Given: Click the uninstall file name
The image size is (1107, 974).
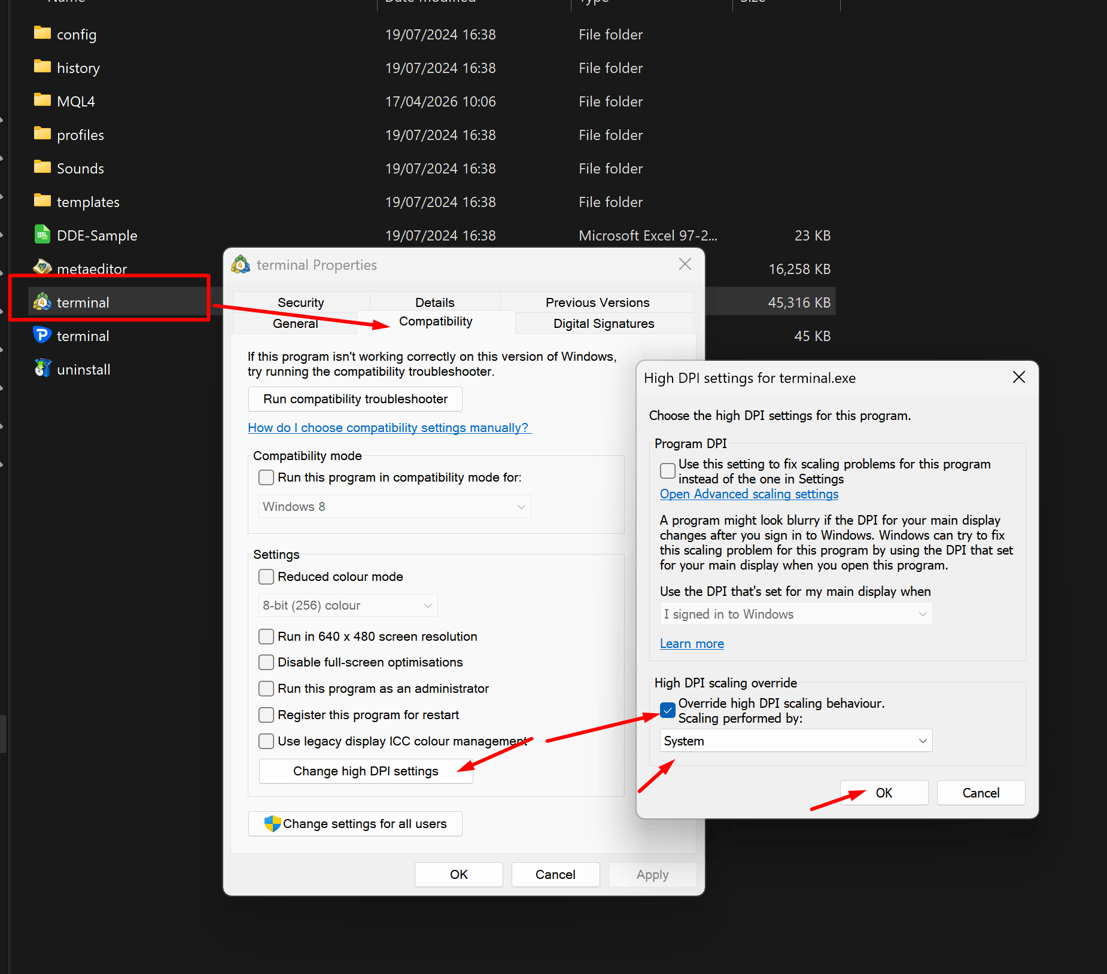Looking at the screenshot, I should click(x=84, y=370).
